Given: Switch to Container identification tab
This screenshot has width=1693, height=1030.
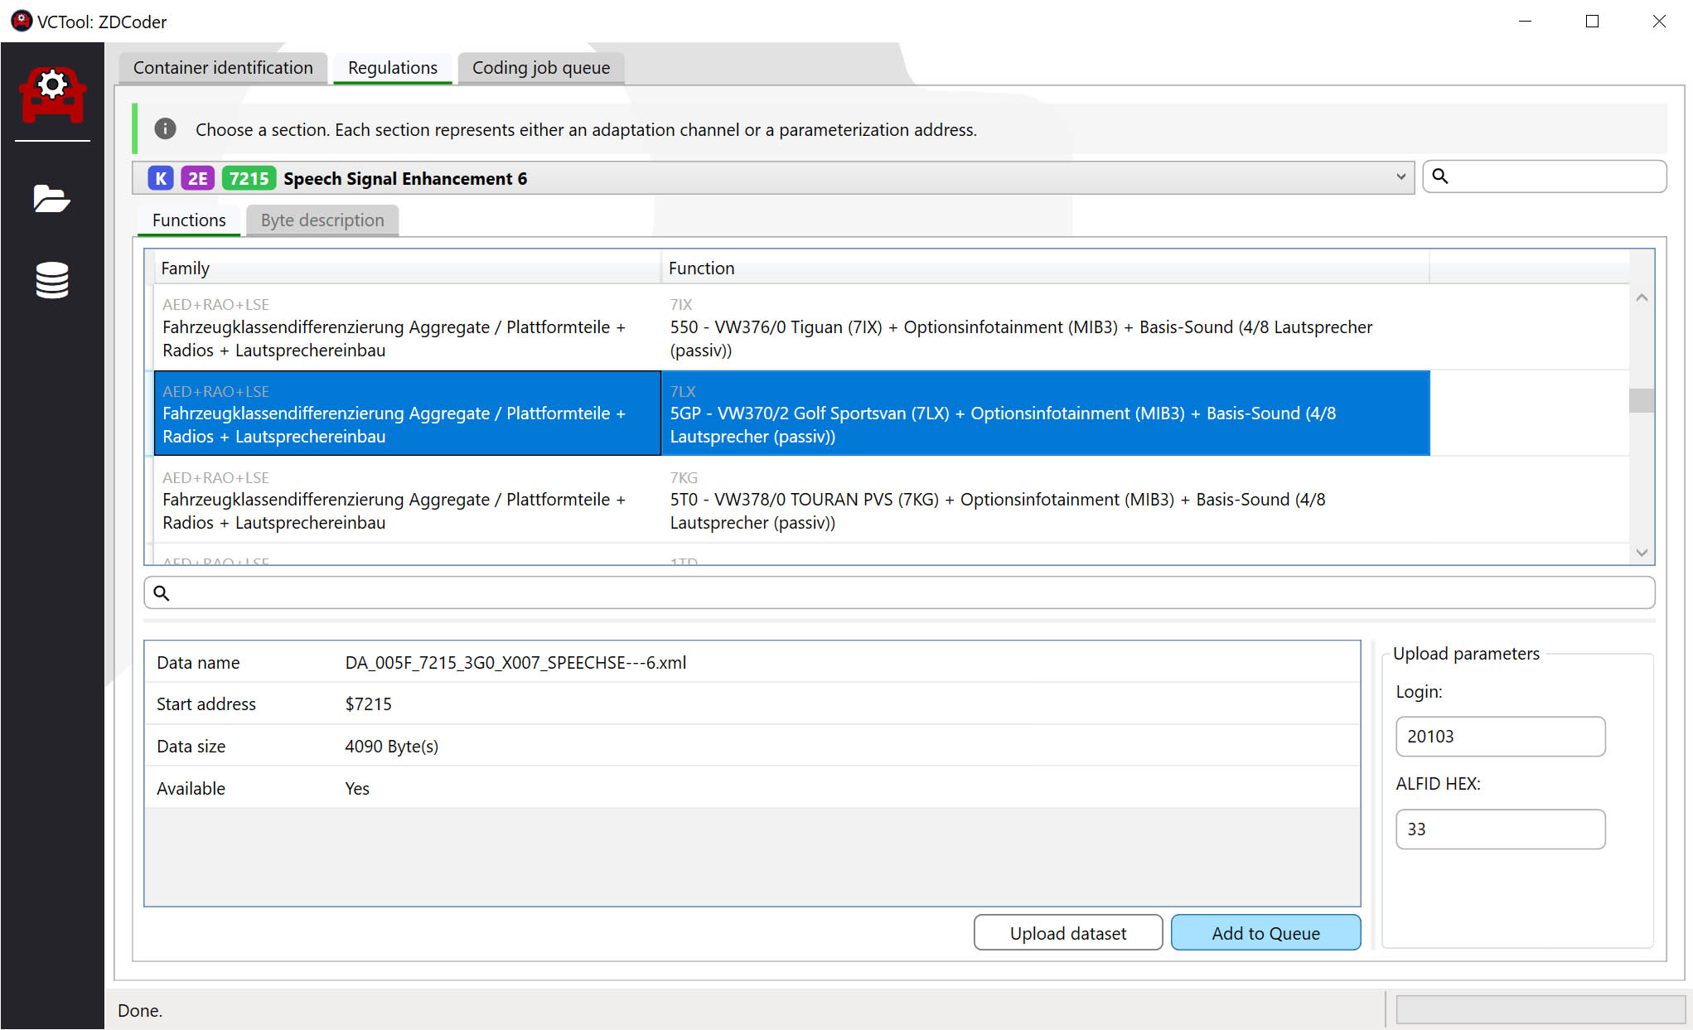Looking at the screenshot, I should tap(223, 68).
